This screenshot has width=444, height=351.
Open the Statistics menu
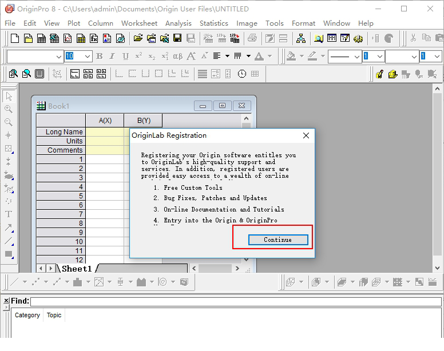pyautogui.click(x=214, y=23)
